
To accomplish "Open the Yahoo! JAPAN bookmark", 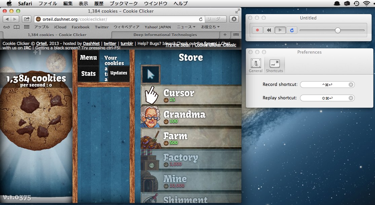I will pyautogui.click(x=158, y=27).
